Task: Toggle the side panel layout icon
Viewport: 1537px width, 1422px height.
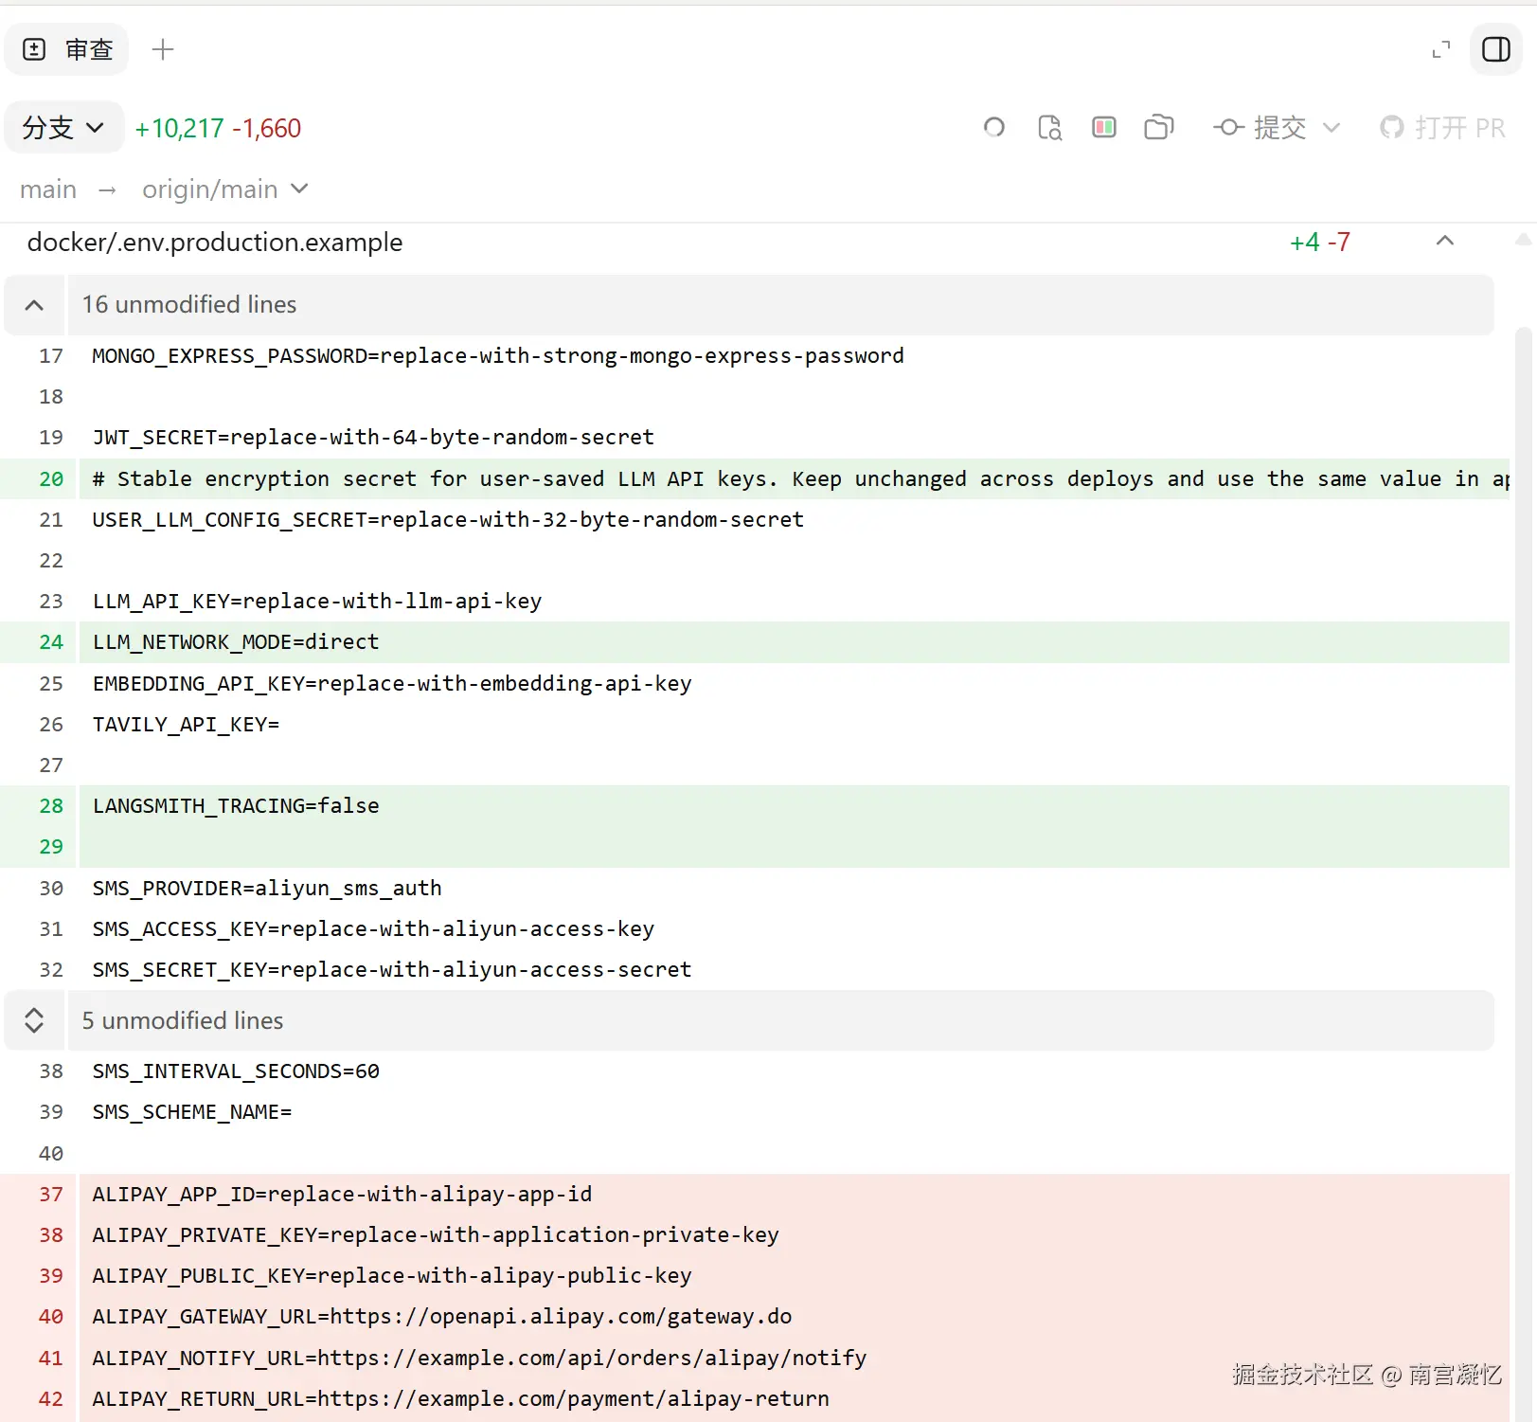Action: point(1496,49)
